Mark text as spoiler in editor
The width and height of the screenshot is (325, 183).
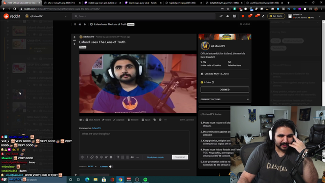[x=111, y=157]
